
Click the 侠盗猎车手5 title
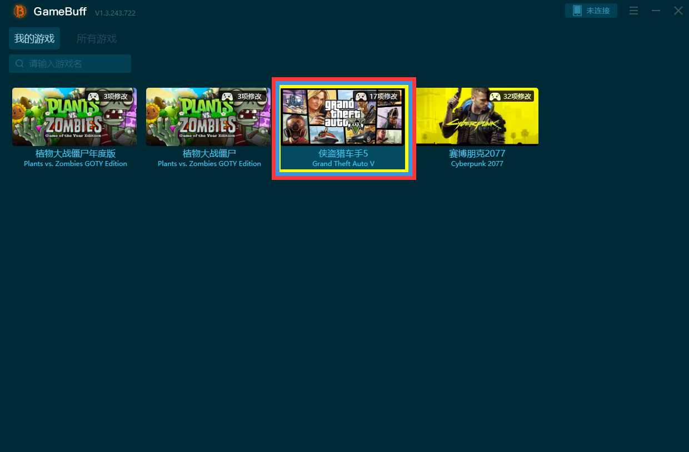(x=343, y=153)
